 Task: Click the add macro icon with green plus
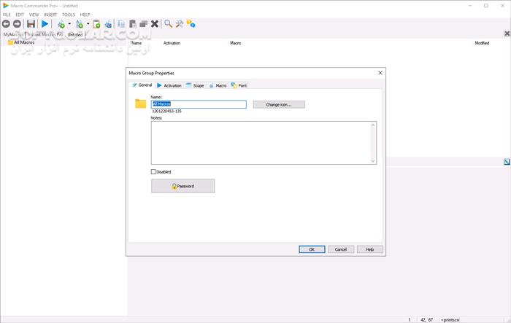(x=61, y=24)
